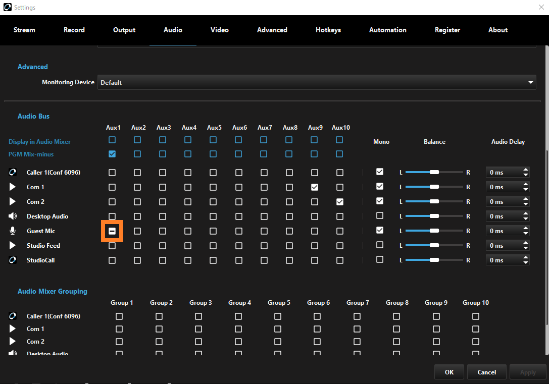Open the Record tab

[x=74, y=30]
